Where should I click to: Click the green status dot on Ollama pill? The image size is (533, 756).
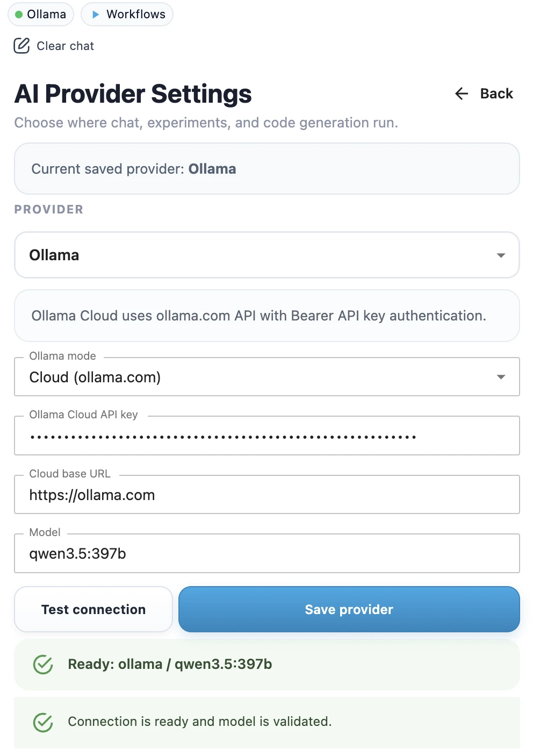pos(19,15)
